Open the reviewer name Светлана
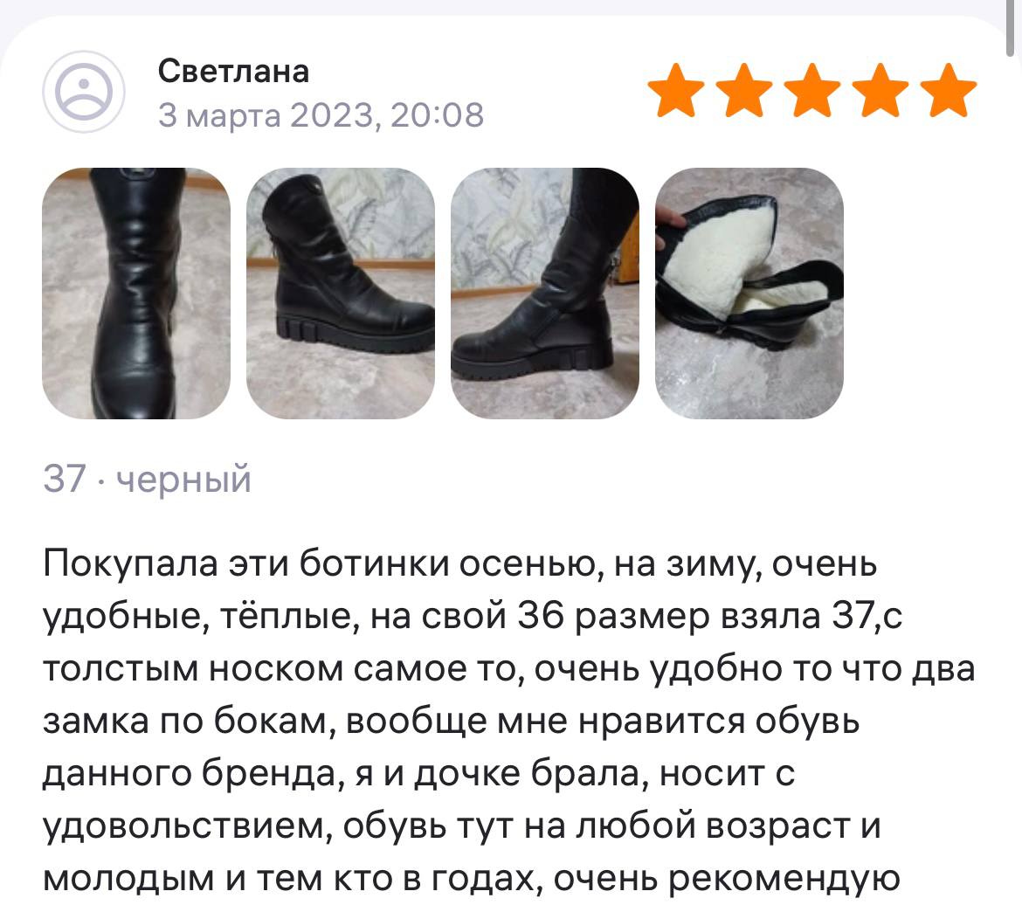Viewport: 1022px width, 919px height. pos(233,71)
